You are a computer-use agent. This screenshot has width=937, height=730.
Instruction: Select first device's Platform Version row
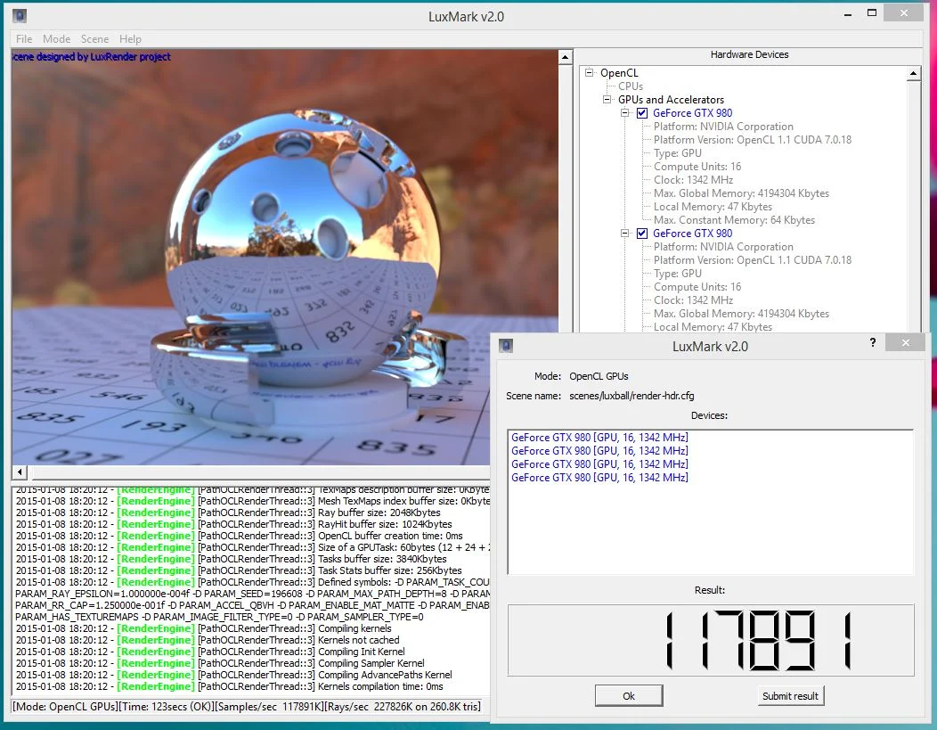click(753, 140)
